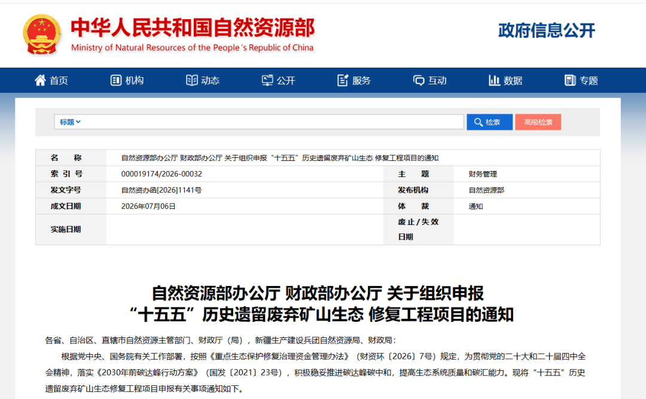Click the home icon beside 首页
The image size is (646, 399).
click(x=41, y=80)
